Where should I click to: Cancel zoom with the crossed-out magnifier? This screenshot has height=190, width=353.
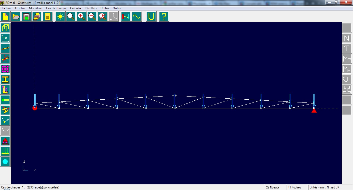103,17
